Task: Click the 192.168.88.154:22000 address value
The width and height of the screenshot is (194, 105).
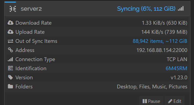Action: [x=162, y=50]
